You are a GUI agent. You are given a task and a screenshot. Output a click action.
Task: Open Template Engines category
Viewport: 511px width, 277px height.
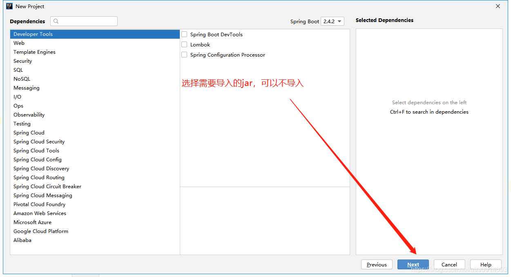[x=95, y=52]
